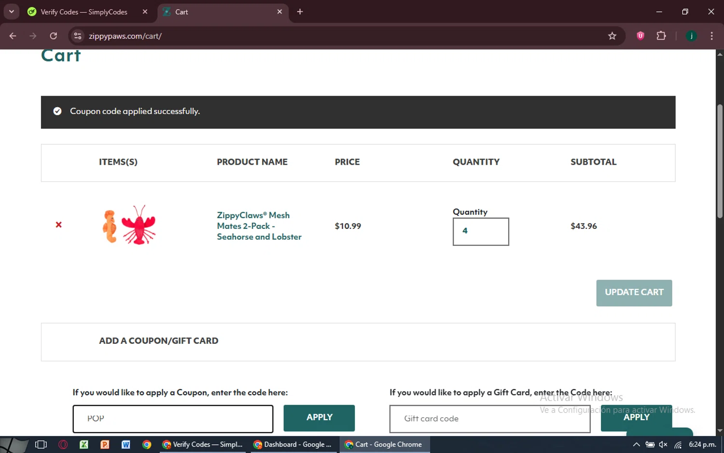Bookmark this page with the star icon
This screenshot has height=453, width=724.
coord(612,36)
